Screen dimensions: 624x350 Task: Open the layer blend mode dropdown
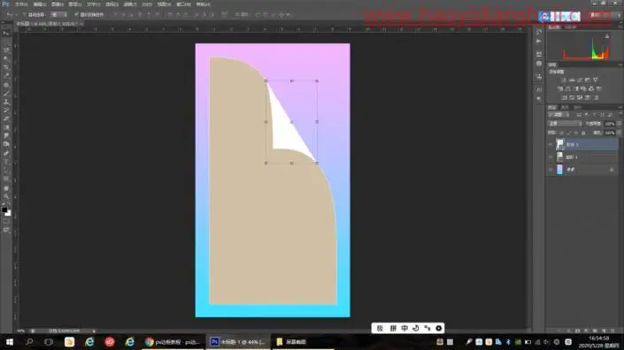click(x=565, y=124)
